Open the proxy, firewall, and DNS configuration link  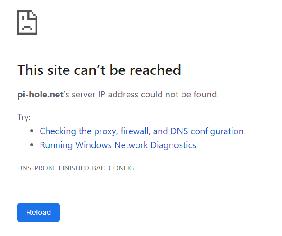[141, 131]
